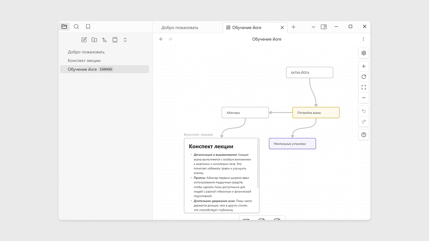This screenshot has width=429, height=241.
Task: Open a new tab with plus button
Action: (x=293, y=27)
